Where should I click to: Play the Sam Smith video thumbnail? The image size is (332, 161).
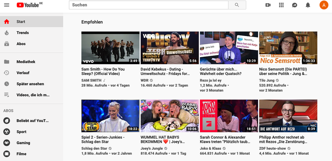click(111, 48)
